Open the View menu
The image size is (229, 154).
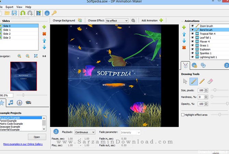(x=19, y=7)
